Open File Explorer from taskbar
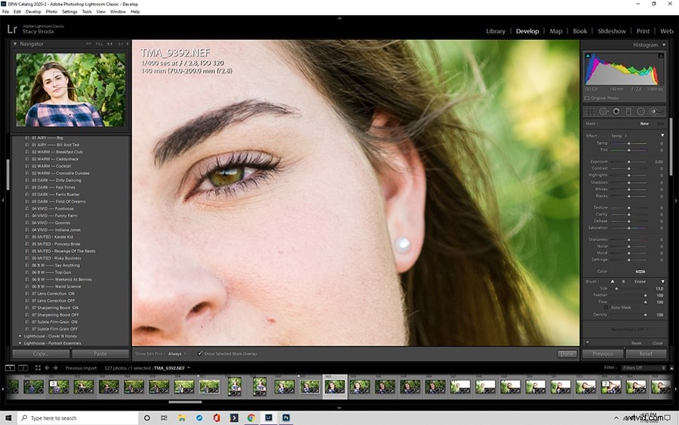 pos(182,418)
